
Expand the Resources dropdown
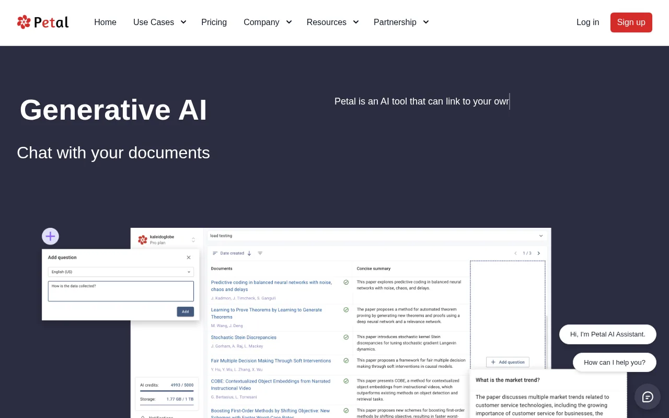tap(332, 22)
